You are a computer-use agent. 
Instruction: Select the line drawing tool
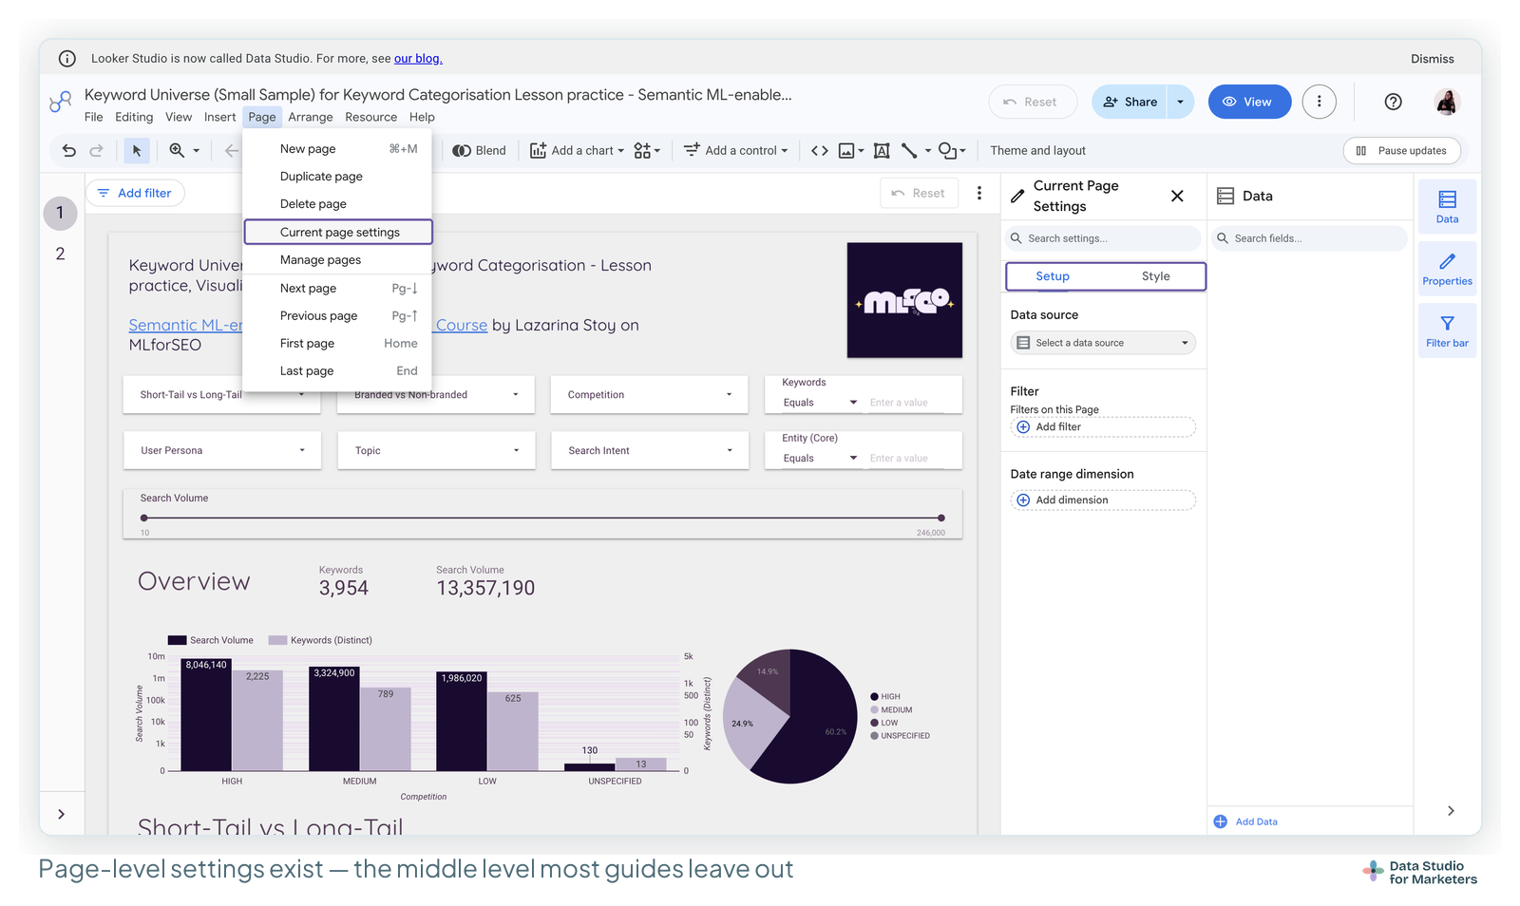pos(909,150)
